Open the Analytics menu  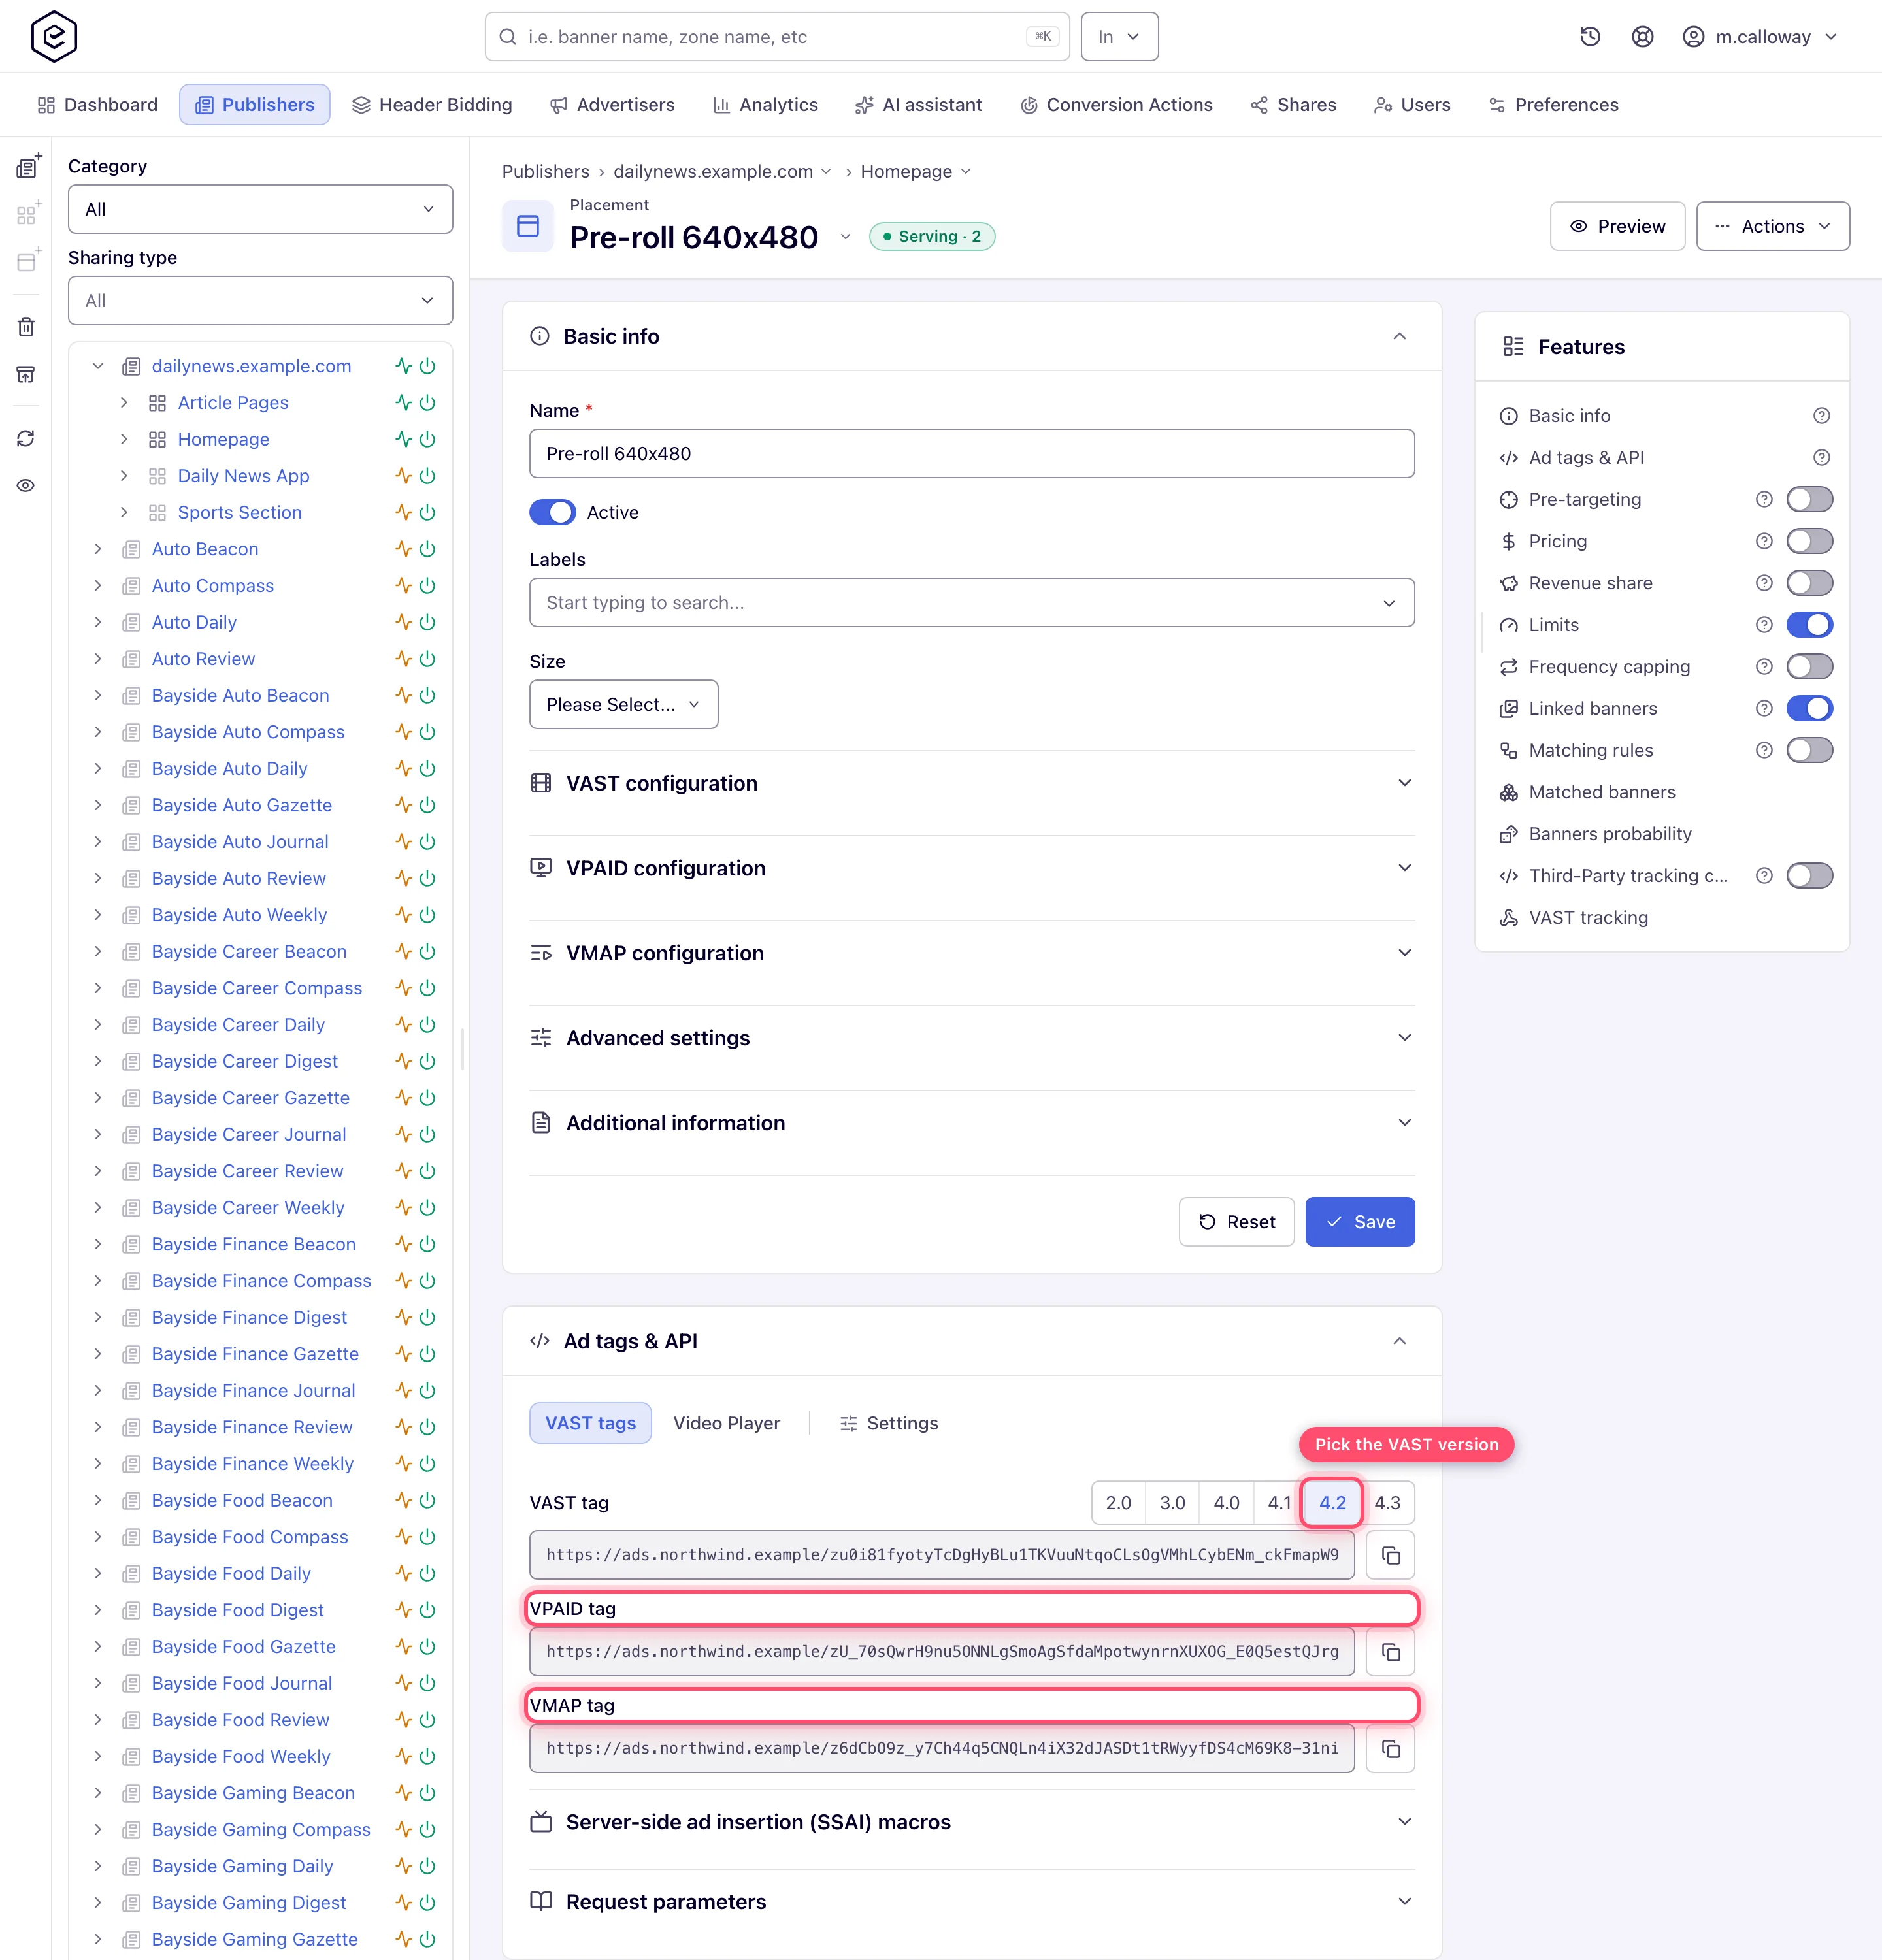[765, 105]
